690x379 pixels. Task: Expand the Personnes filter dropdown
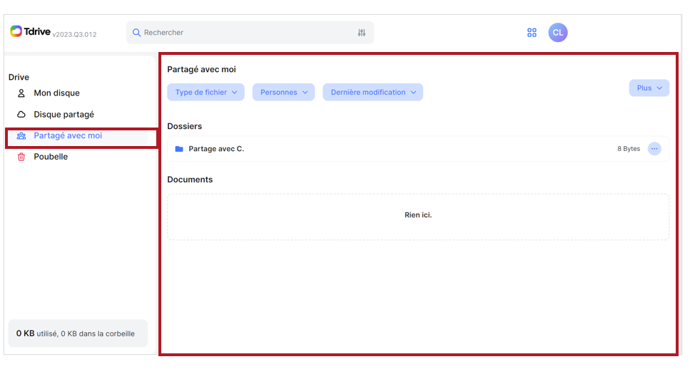pyautogui.click(x=283, y=92)
